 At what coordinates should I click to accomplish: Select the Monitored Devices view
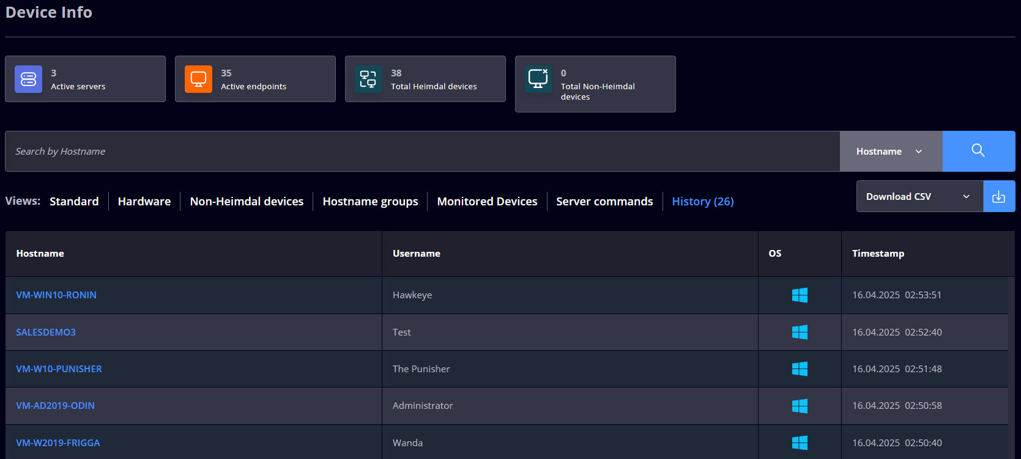point(487,201)
